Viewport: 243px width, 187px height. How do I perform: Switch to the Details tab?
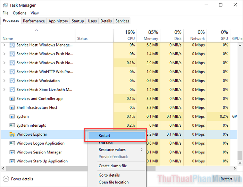[106, 21]
